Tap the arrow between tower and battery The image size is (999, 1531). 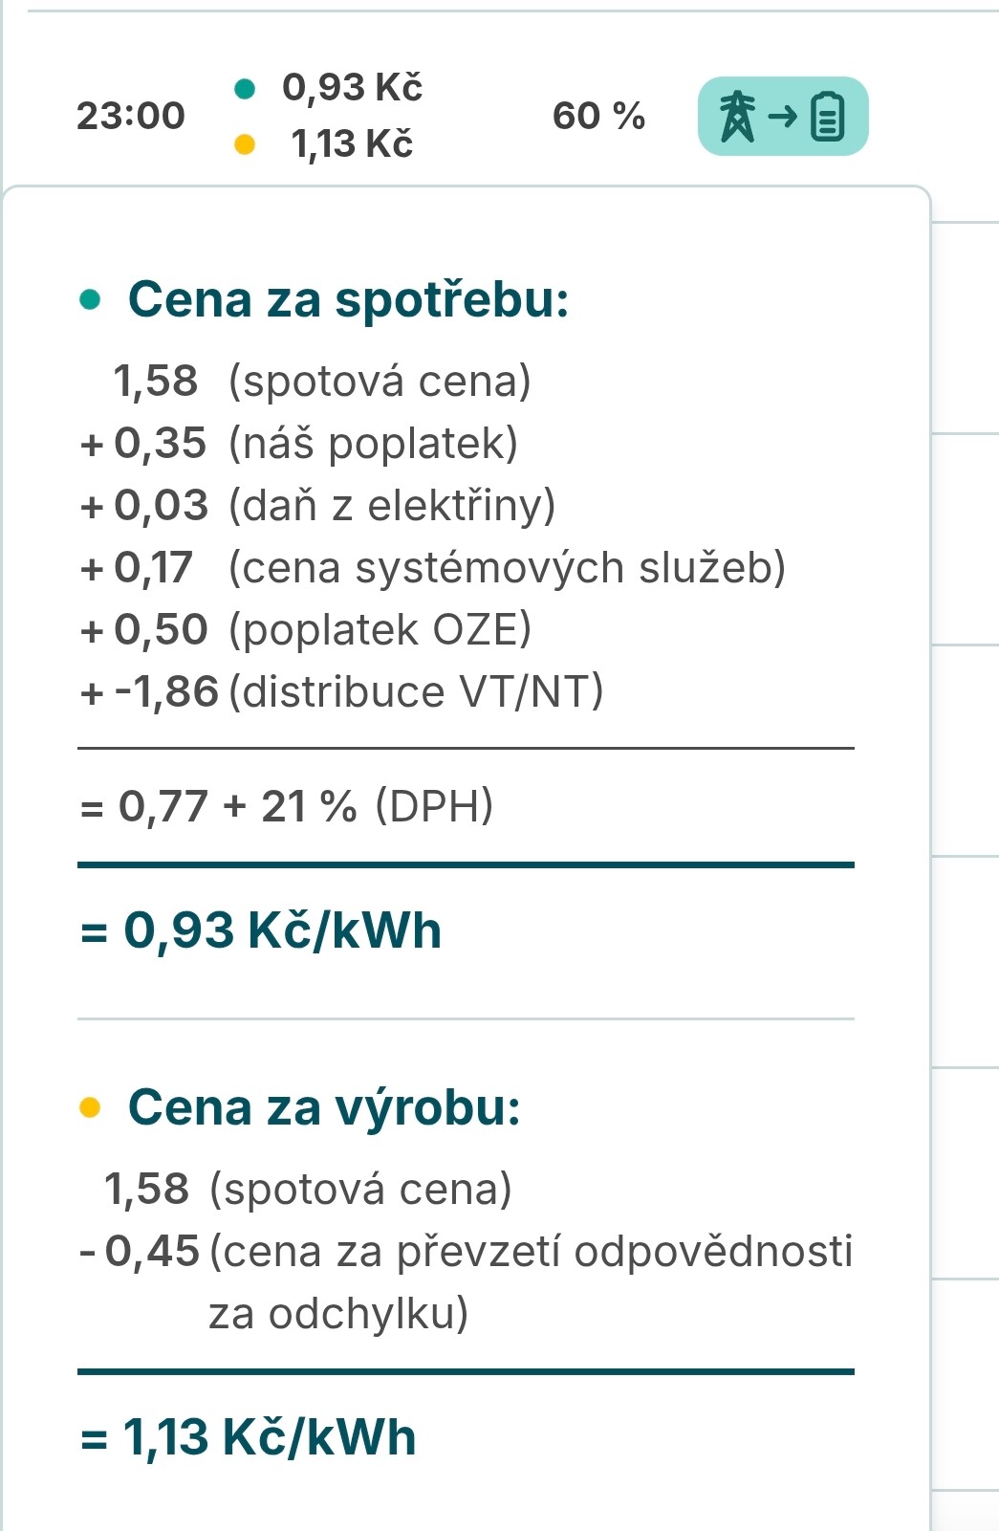[x=782, y=117]
